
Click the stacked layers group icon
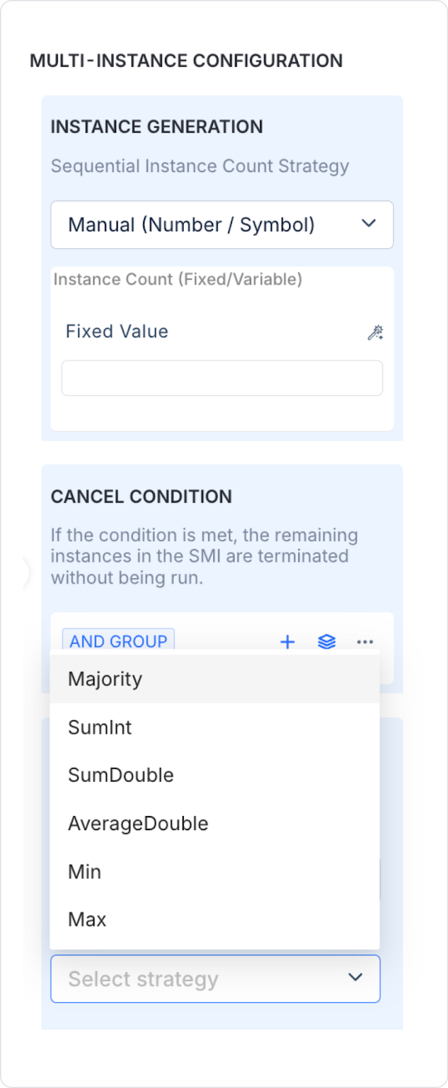coord(326,642)
